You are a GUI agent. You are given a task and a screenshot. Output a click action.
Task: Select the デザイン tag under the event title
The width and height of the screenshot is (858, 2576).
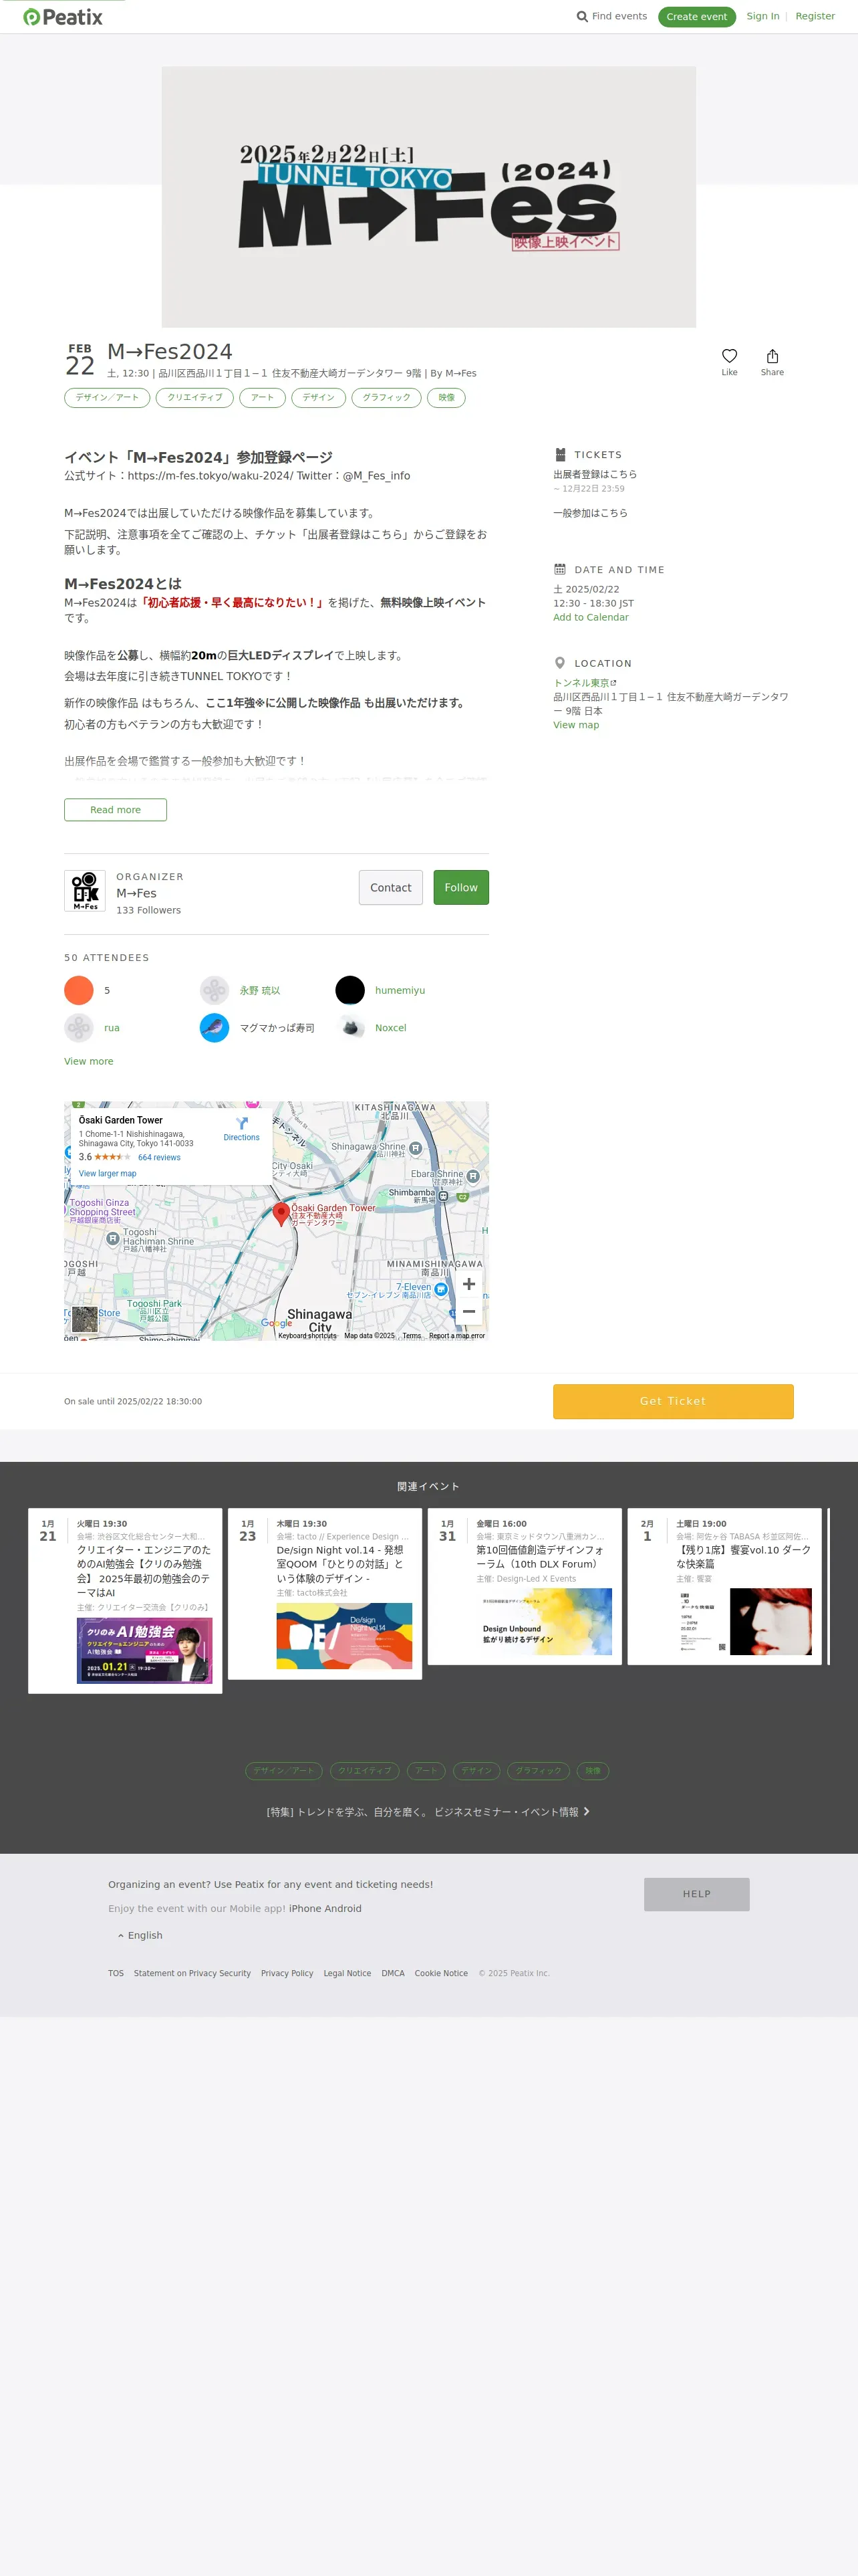(x=319, y=398)
